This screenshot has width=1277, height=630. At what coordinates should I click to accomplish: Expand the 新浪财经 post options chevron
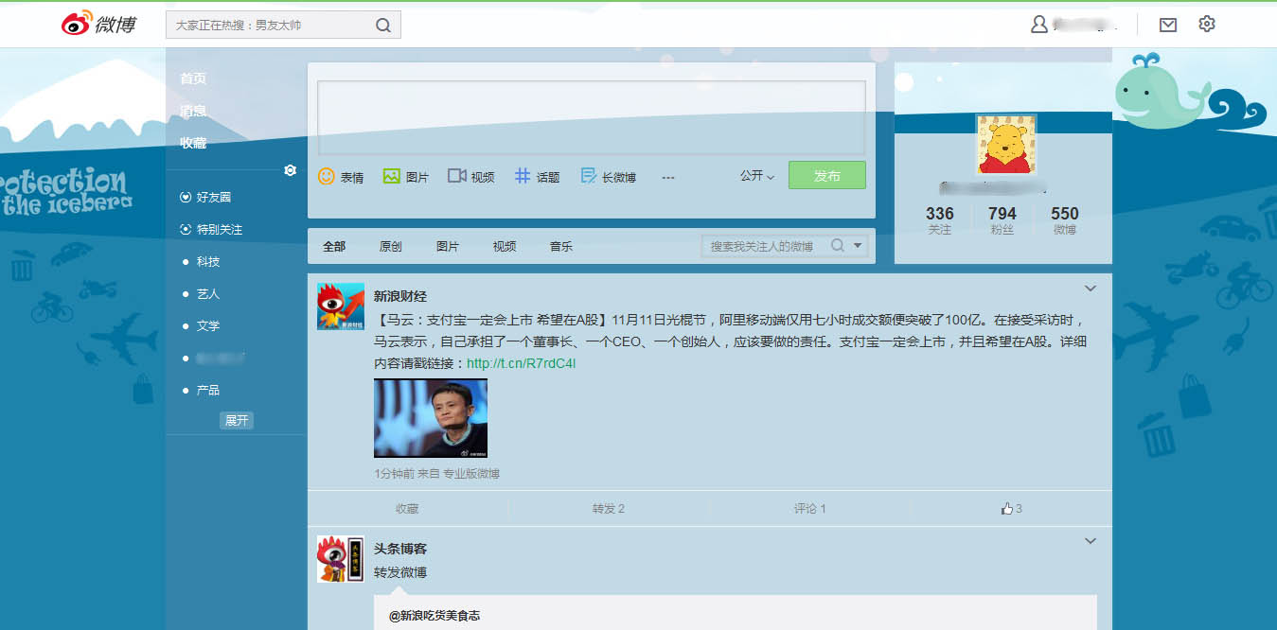coord(1091,289)
